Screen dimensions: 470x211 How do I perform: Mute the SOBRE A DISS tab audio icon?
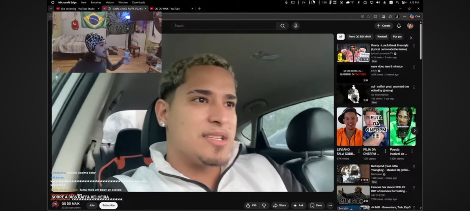pos(109,8)
